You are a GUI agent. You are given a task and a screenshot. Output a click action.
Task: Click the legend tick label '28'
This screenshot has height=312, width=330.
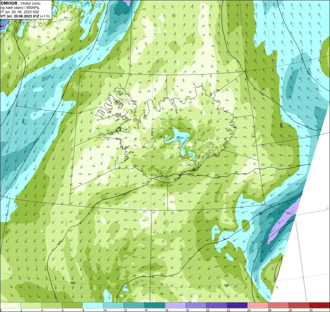coord(290,310)
